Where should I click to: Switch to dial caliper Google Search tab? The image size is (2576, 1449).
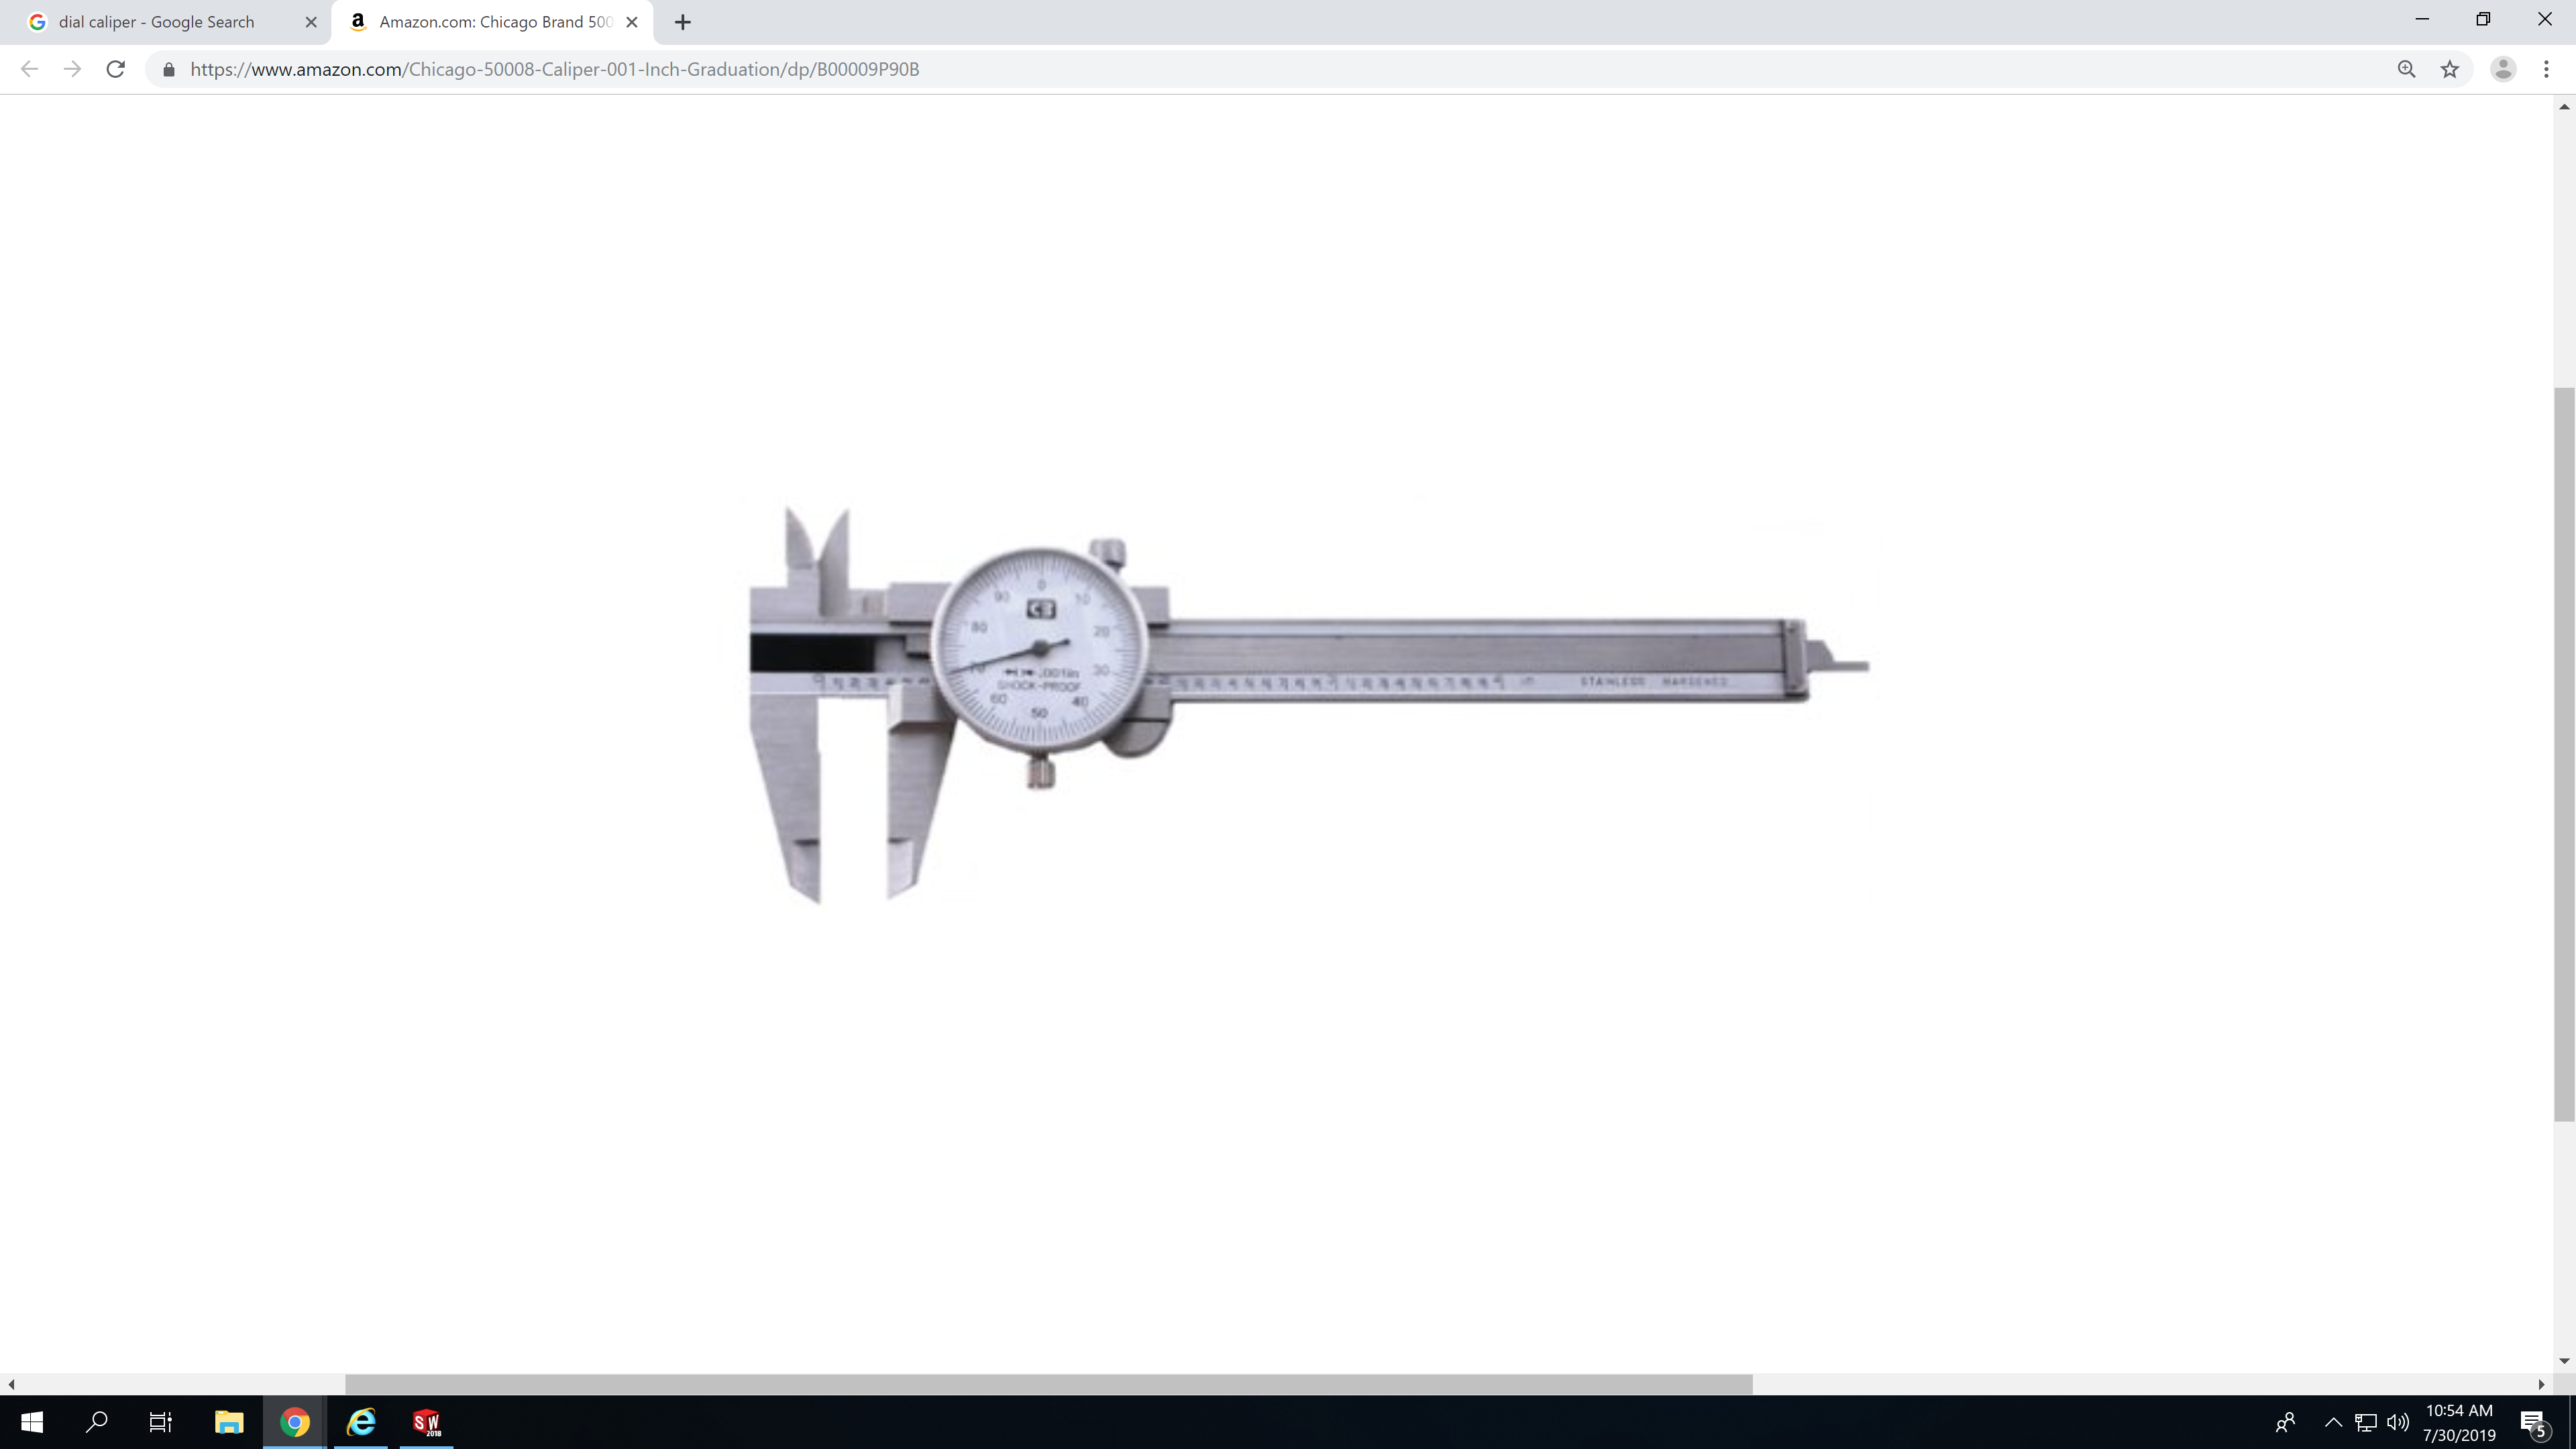(x=157, y=22)
